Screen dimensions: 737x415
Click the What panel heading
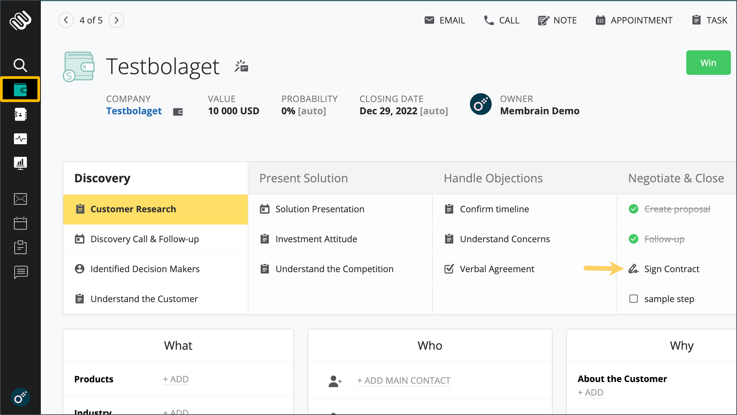click(x=178, y=346)
